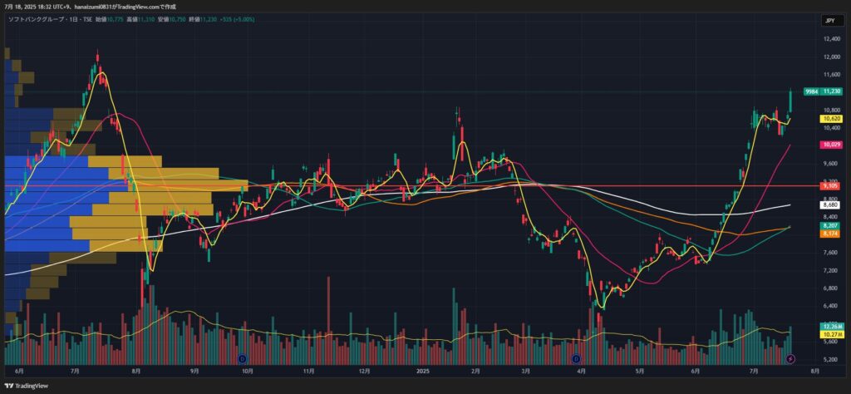This screenshot has height=394, width=851.
Task: Click the 2025 time axis label
Action: [x=422, y=372]
